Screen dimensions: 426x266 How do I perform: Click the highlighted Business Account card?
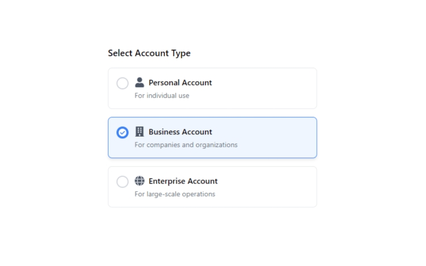pyautogui.click(x=212, y=137)
